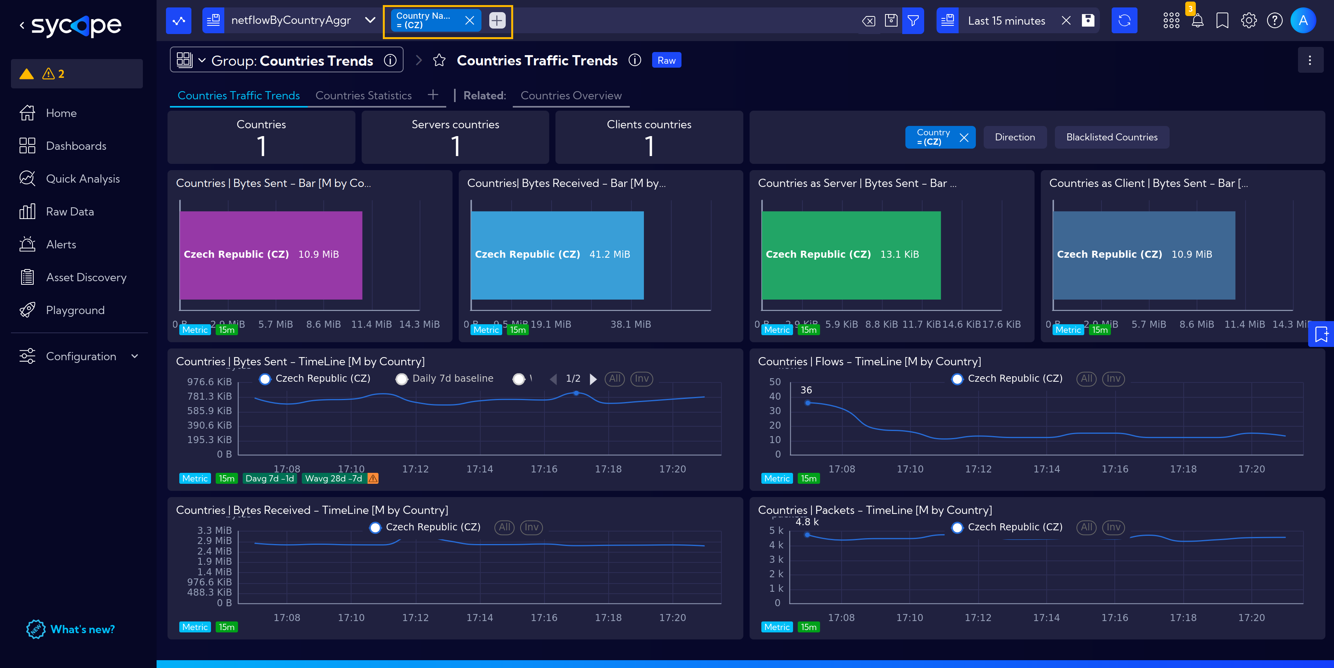Show info for Countries Trends group

click(390, 61)
